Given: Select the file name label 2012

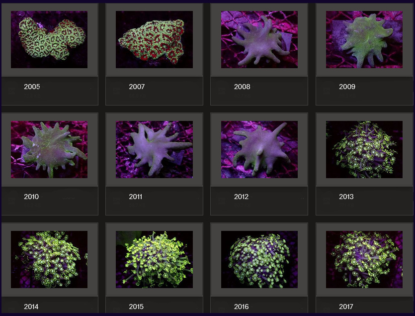Looking at the screenshot, I should (x=242, y=197).
